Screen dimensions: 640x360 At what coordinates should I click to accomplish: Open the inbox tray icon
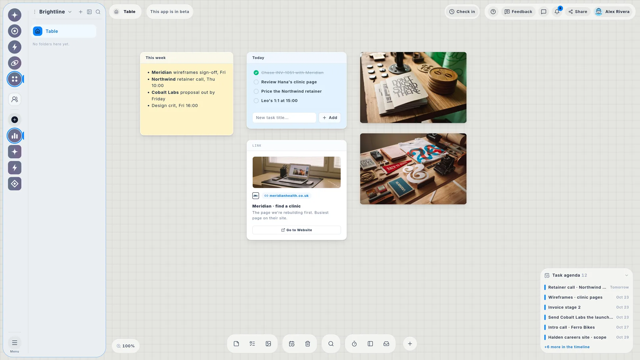tap(386, 344)
